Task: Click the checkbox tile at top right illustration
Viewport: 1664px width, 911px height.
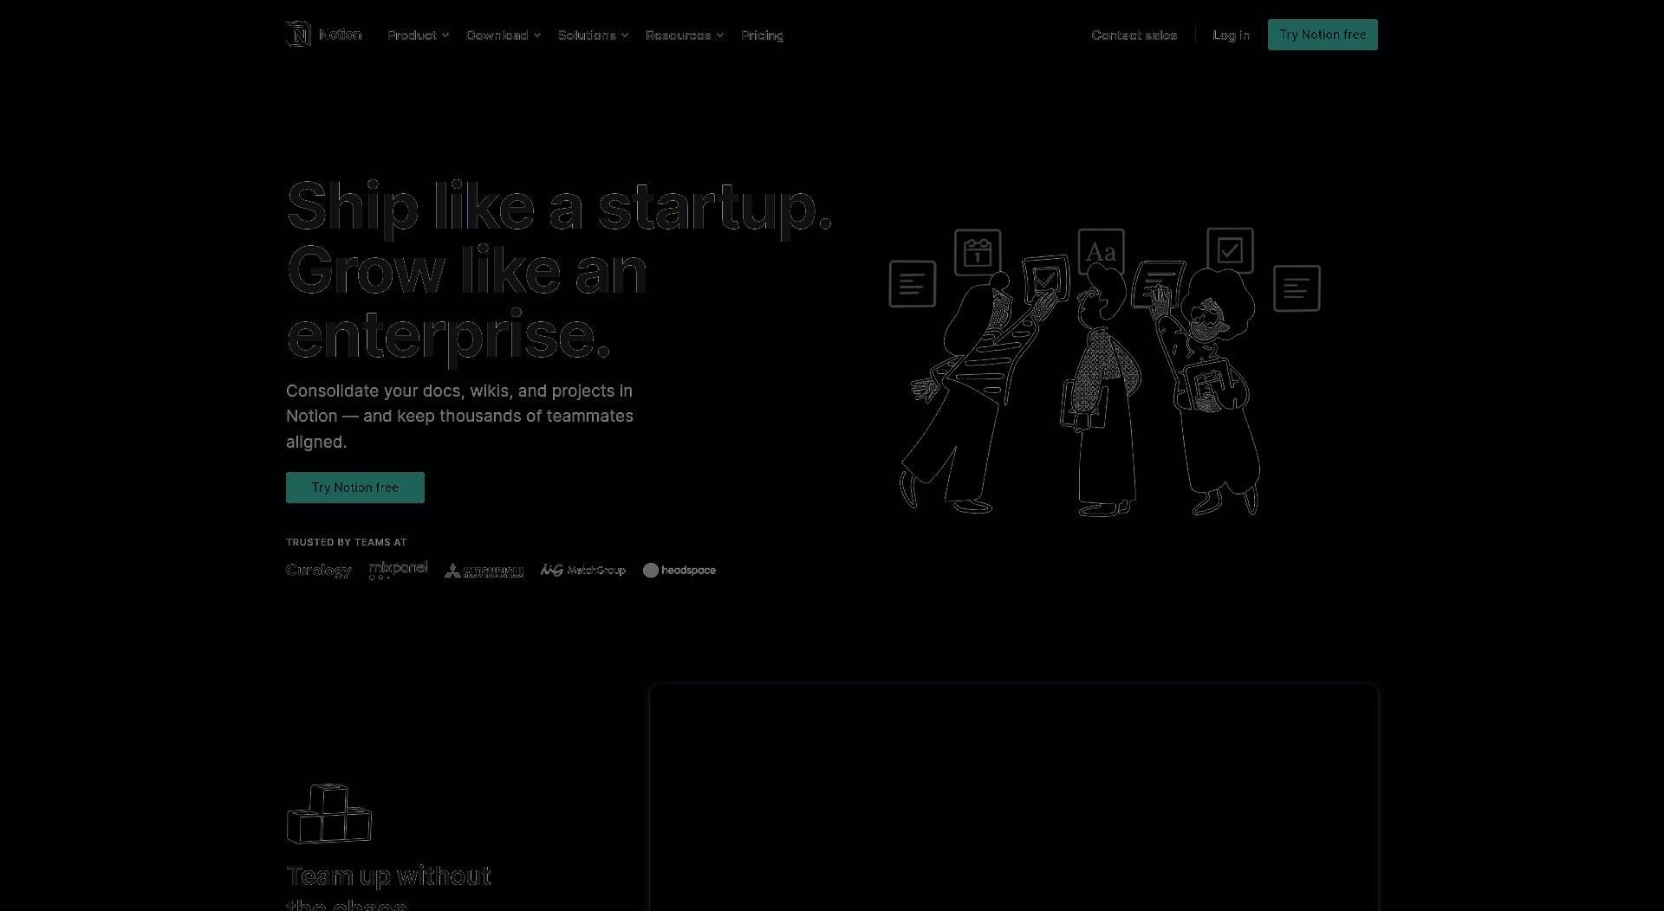Action: click(1230, 250)
